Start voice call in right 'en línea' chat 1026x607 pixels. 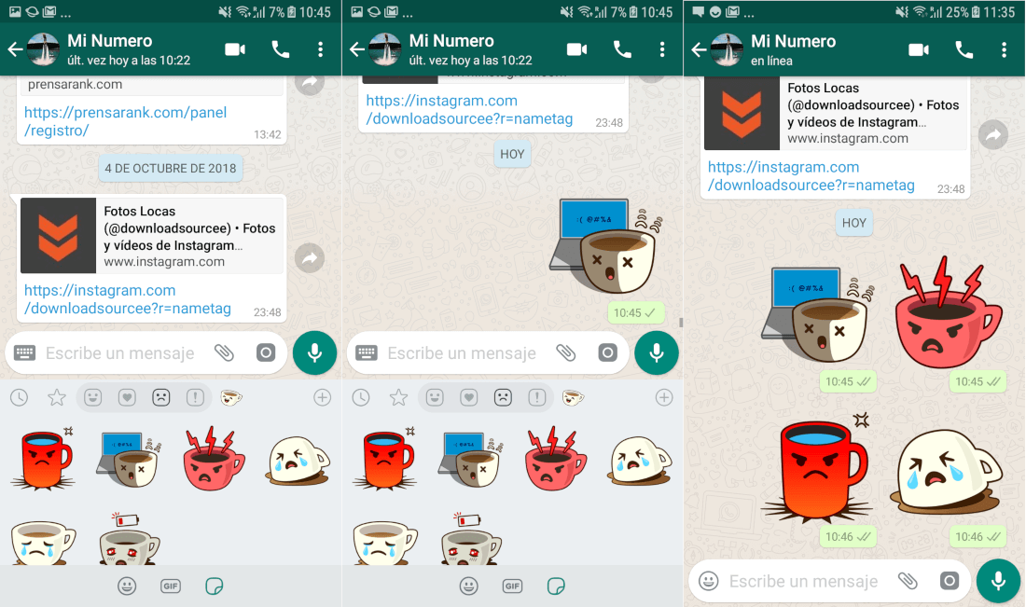pyautogui.click(x=964, y=49)
